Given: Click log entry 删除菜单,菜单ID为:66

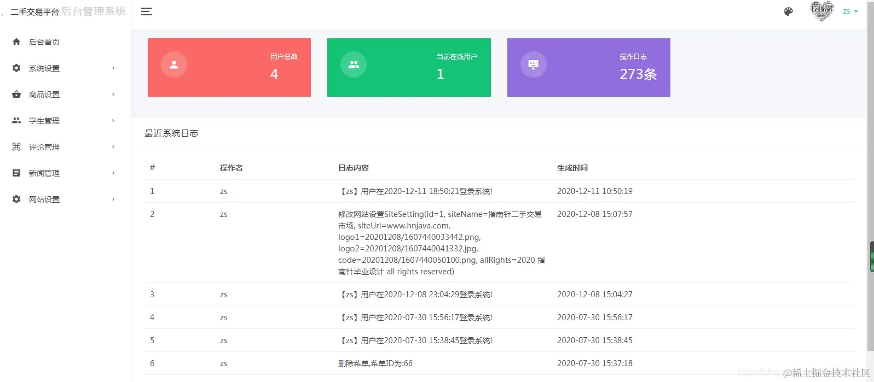Looking at the screenshot, I should (375, 363).
